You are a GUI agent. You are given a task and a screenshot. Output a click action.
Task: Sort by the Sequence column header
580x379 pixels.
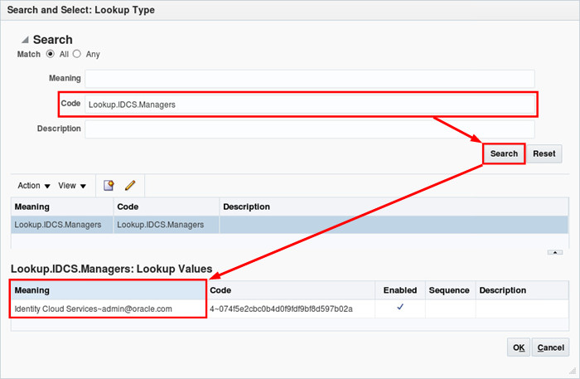point(450,290)
